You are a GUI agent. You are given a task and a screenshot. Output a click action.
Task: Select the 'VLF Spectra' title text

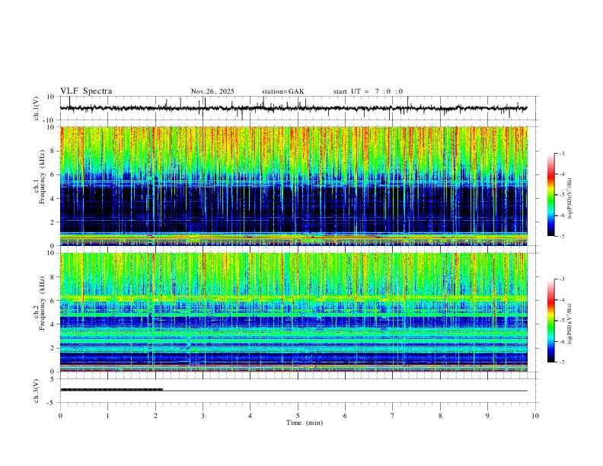pos(86,91)
